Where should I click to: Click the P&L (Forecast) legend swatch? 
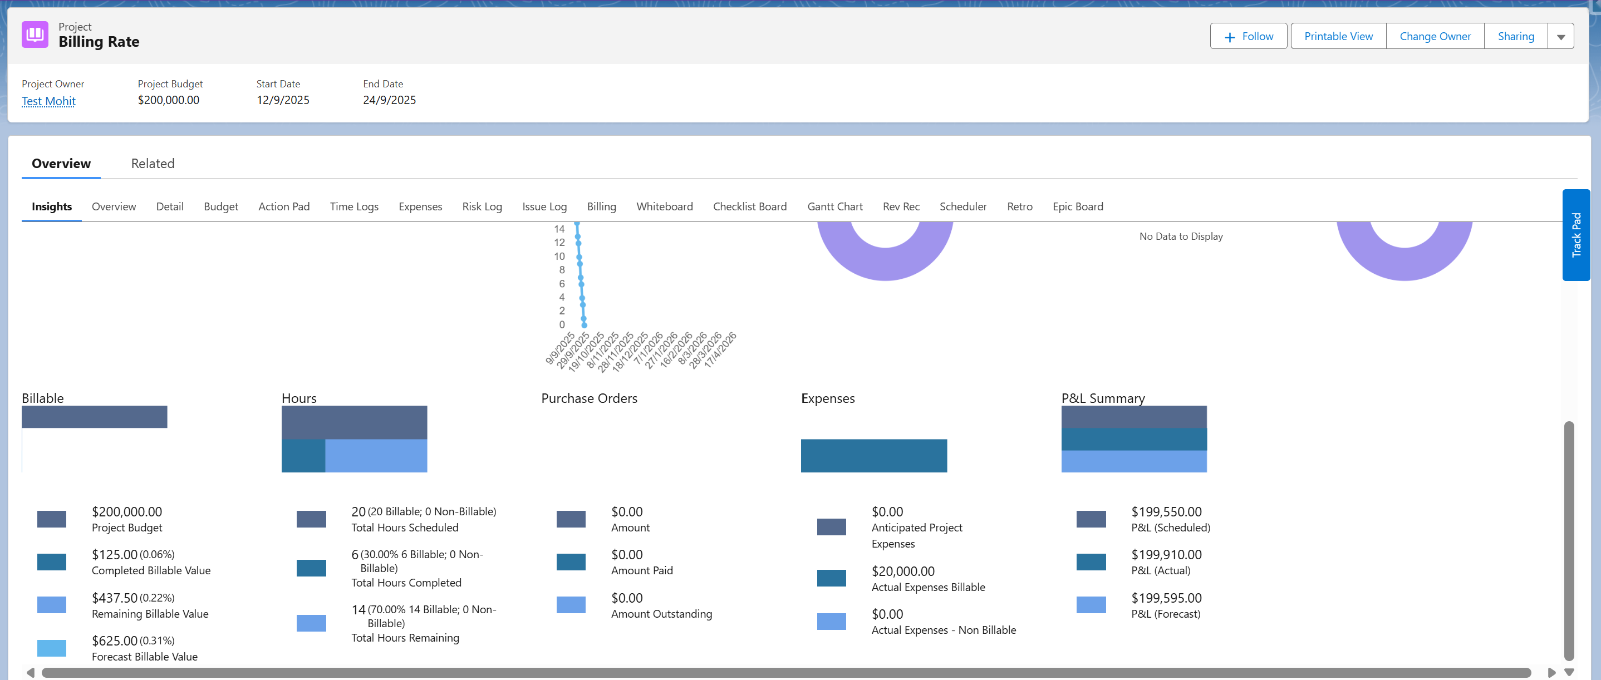pos(1092,605)
